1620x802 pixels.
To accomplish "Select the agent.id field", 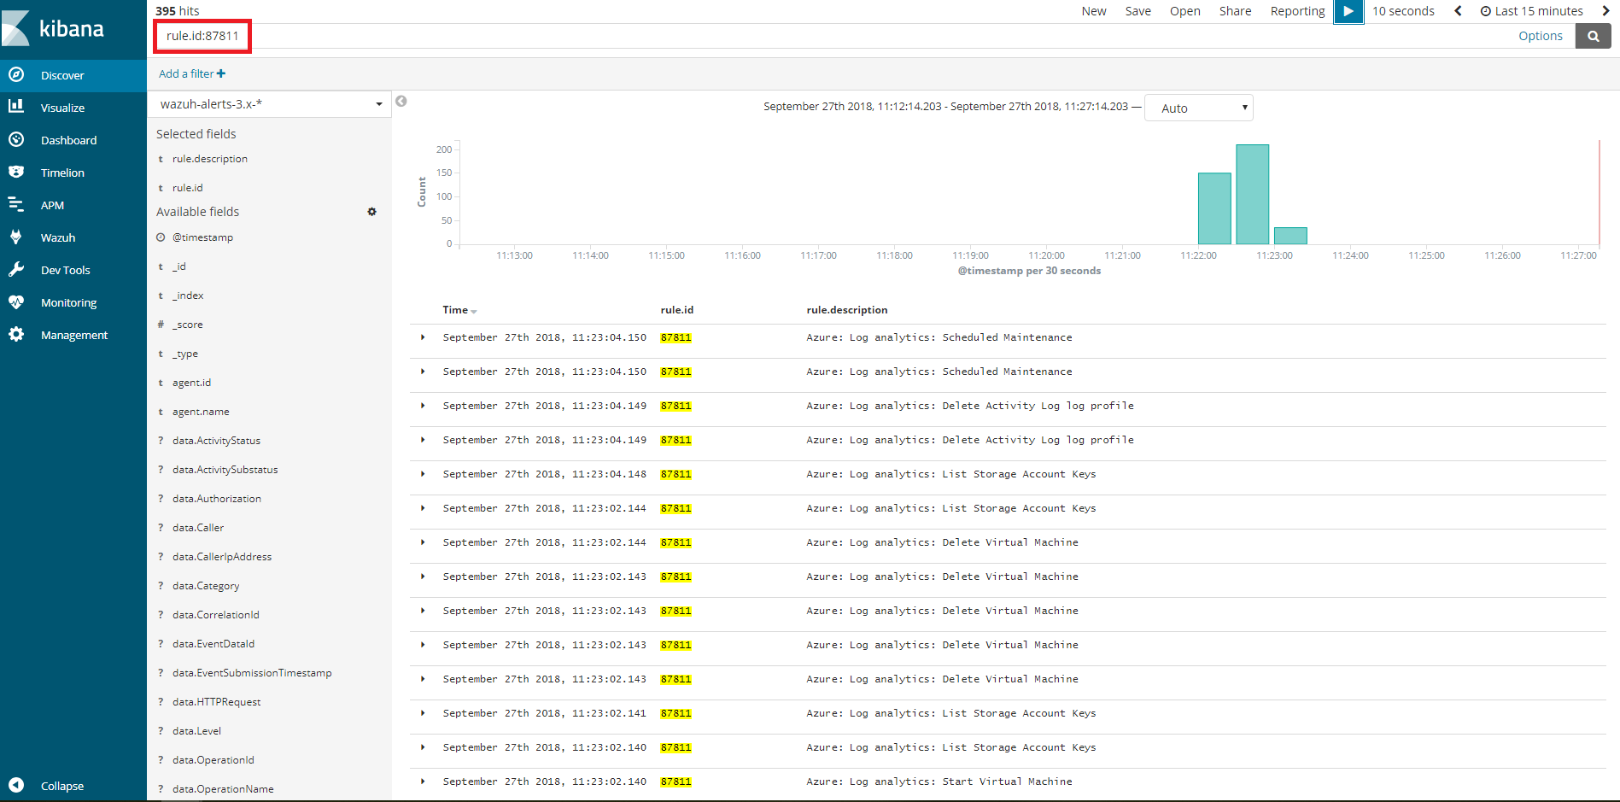I will pyautogui.click(x=191, y=383).
